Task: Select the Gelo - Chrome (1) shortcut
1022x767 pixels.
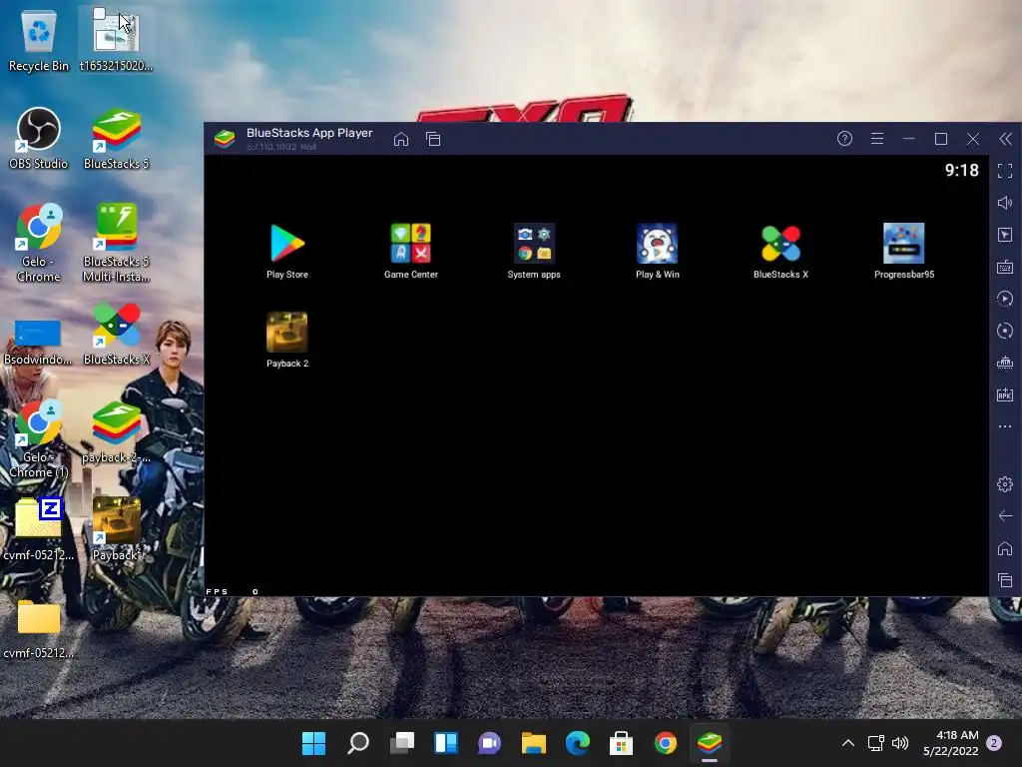Action: click(39, 439)
